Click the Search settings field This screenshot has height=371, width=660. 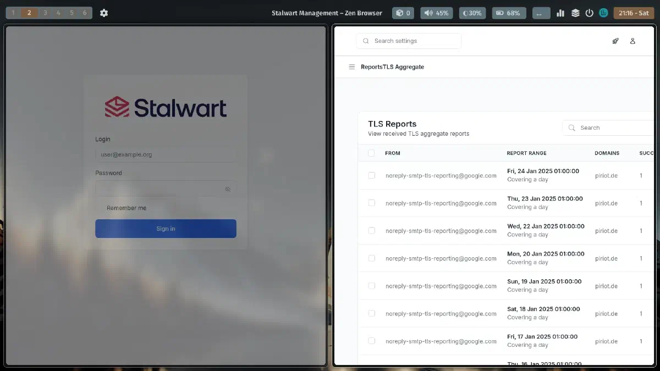click(409, 41)
